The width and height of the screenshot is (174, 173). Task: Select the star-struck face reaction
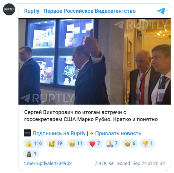130,143
